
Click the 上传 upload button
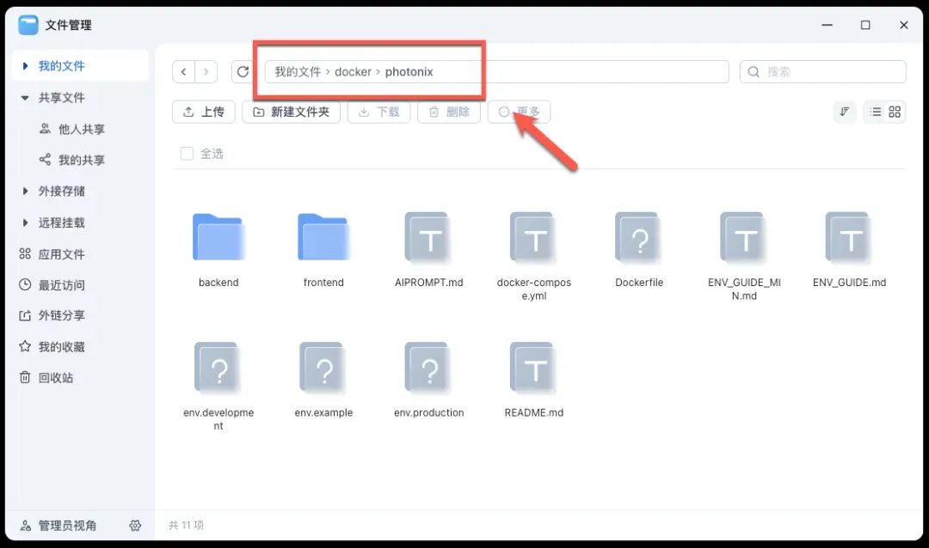[204, 112]
